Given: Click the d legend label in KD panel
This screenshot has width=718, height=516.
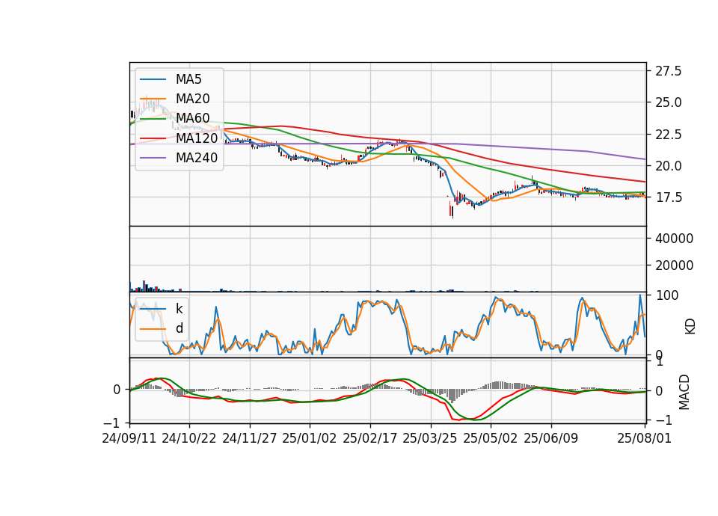Looking at the screenshot, I should tap(179, 328).
